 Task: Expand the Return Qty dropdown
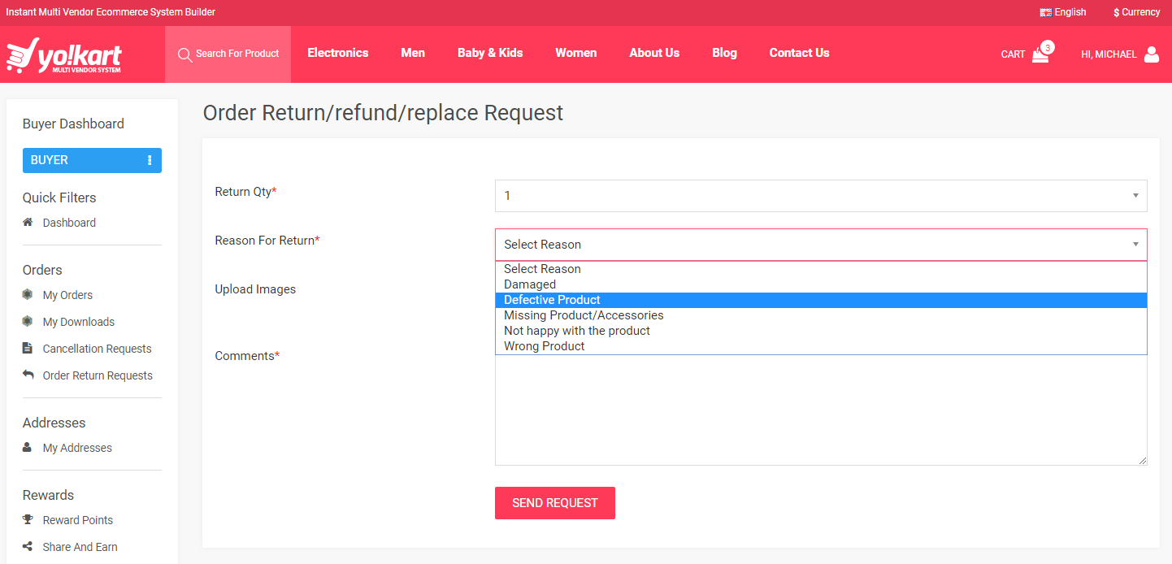(x=820, y=196)
